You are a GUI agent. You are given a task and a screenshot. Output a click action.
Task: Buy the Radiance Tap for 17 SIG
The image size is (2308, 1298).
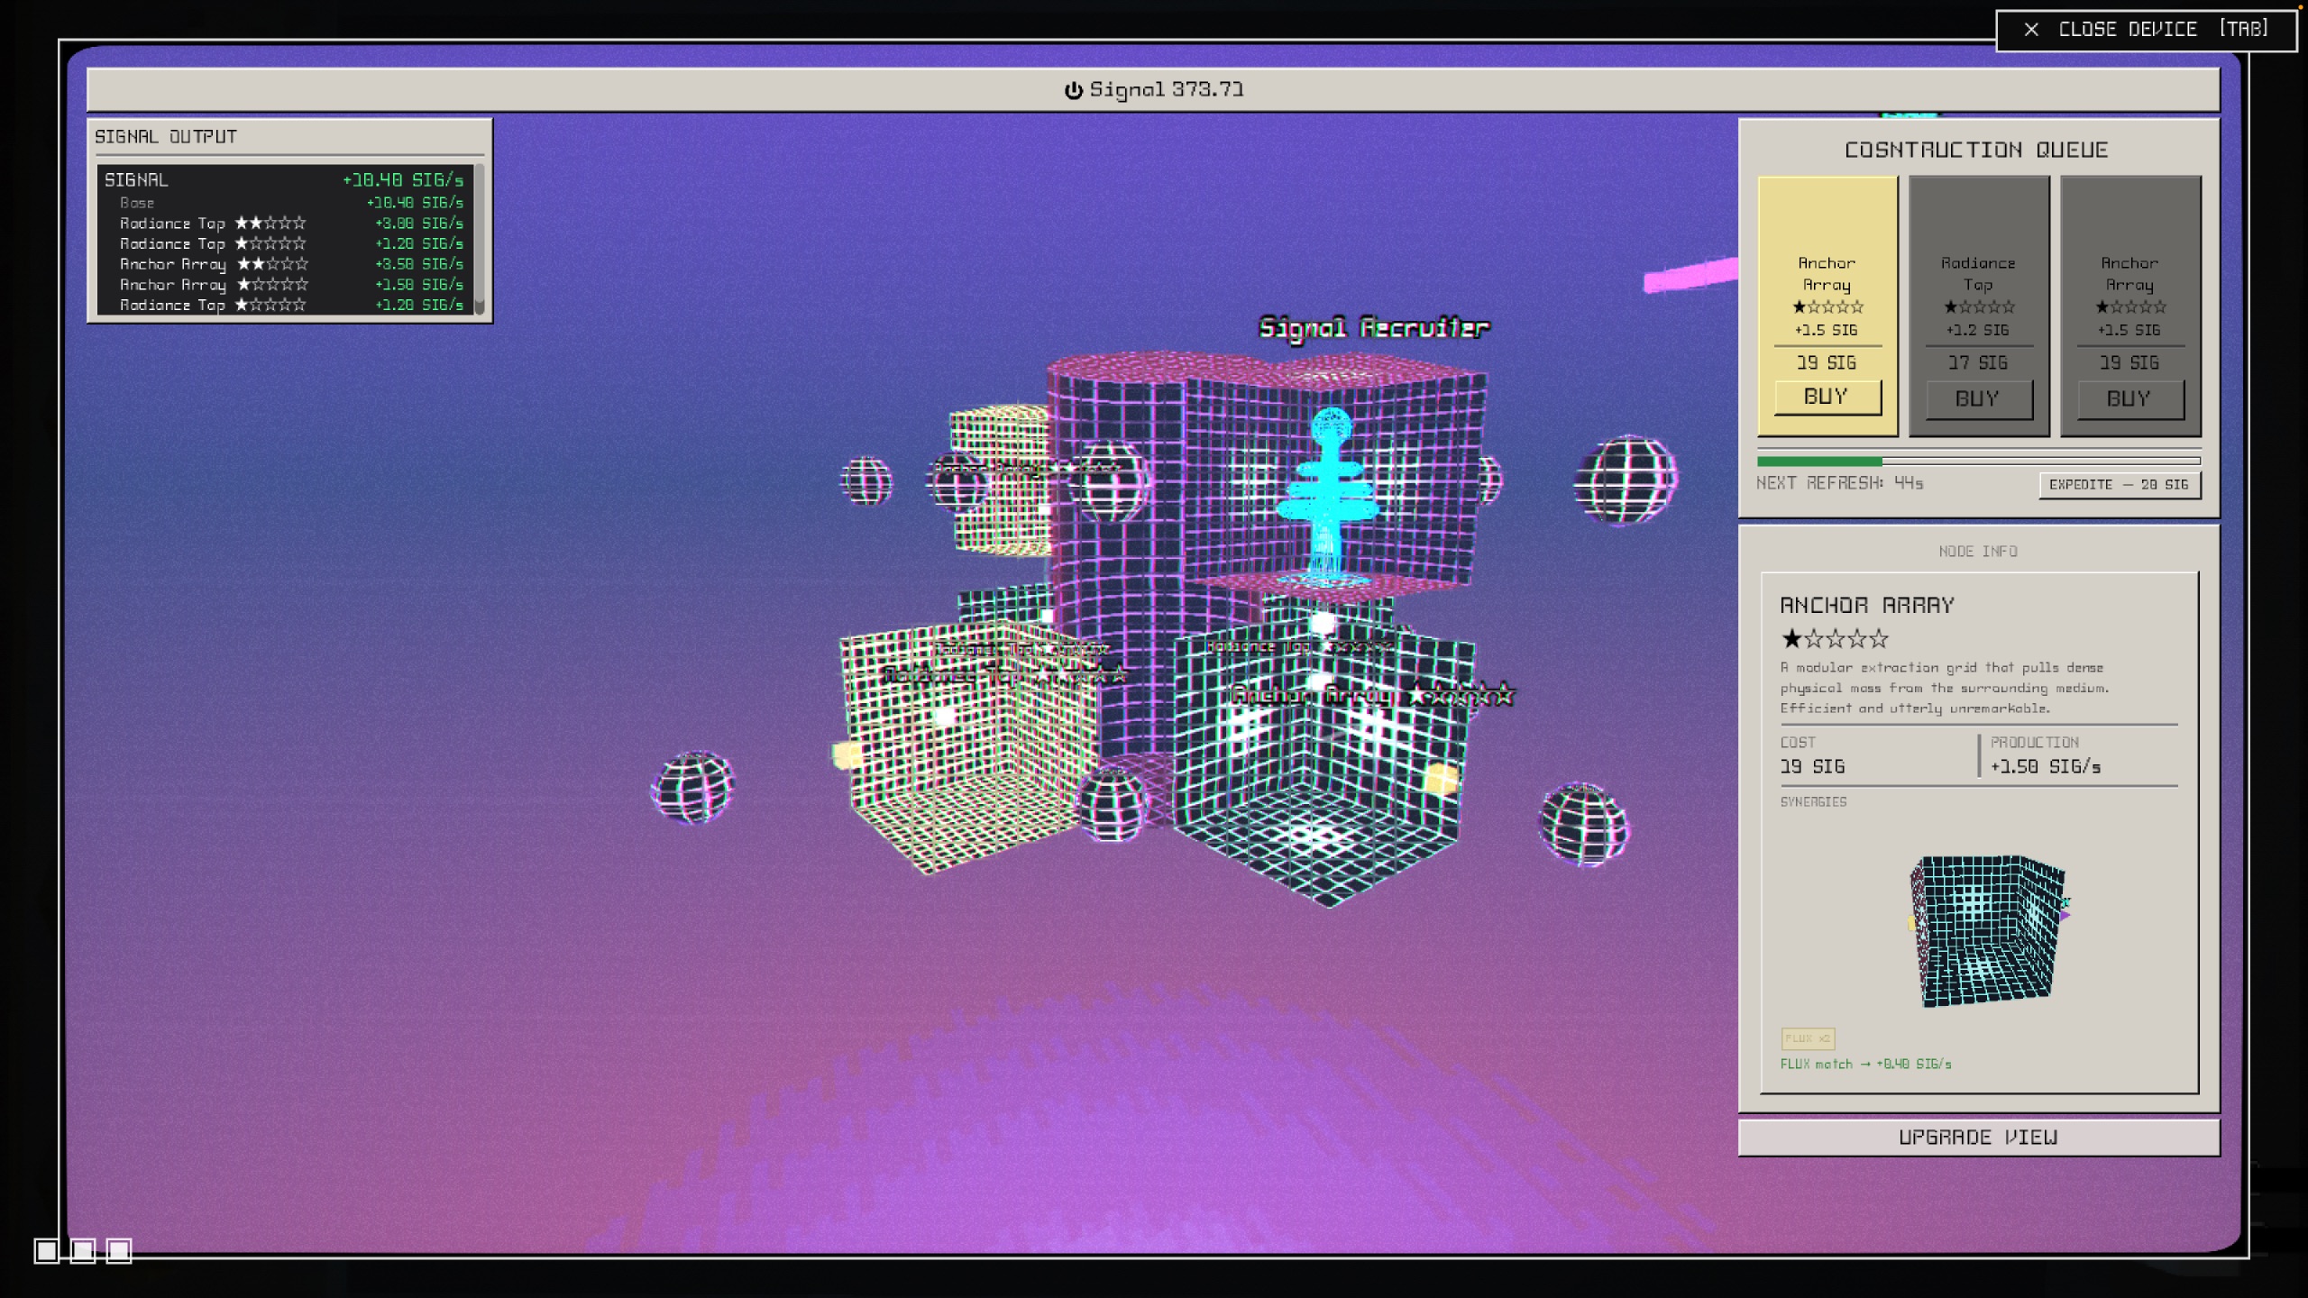[1979, 399]
